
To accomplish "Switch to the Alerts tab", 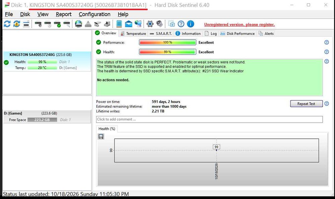I will (266, 33).
